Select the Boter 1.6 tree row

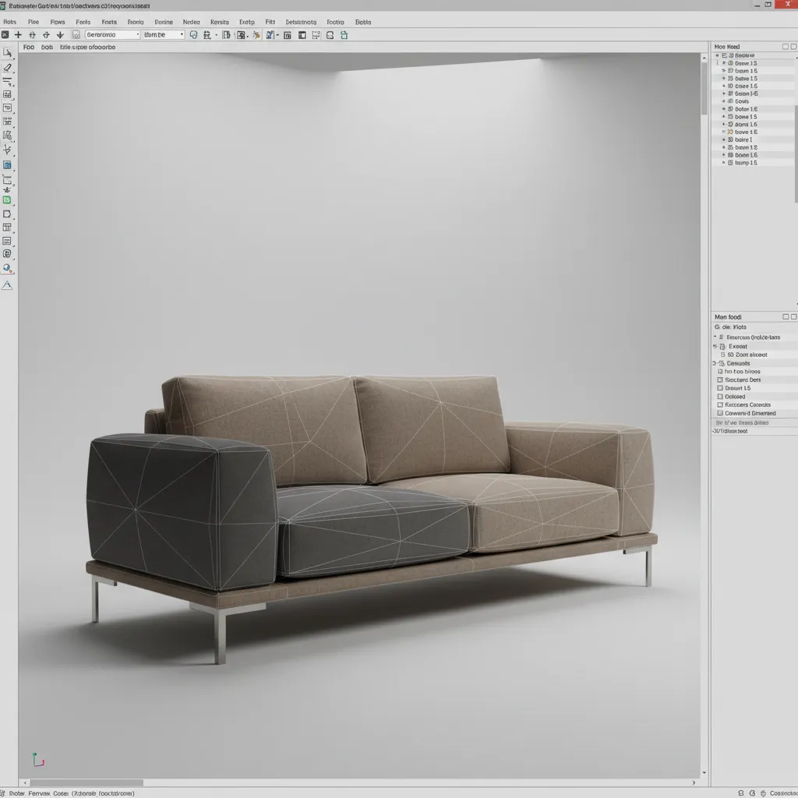(754, 109)
